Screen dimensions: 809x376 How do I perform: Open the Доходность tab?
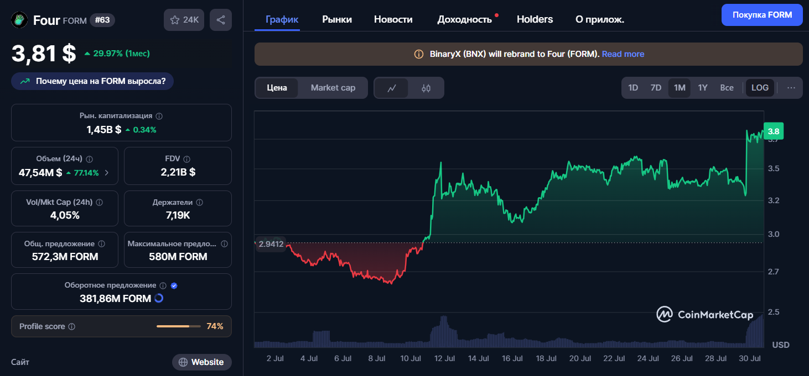click(x=465, y=19)
